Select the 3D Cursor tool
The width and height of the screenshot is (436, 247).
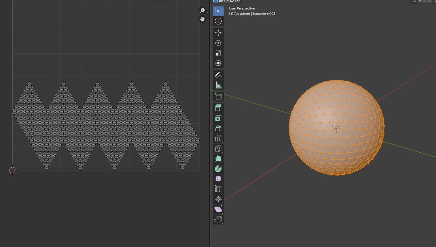coord(218,21)
